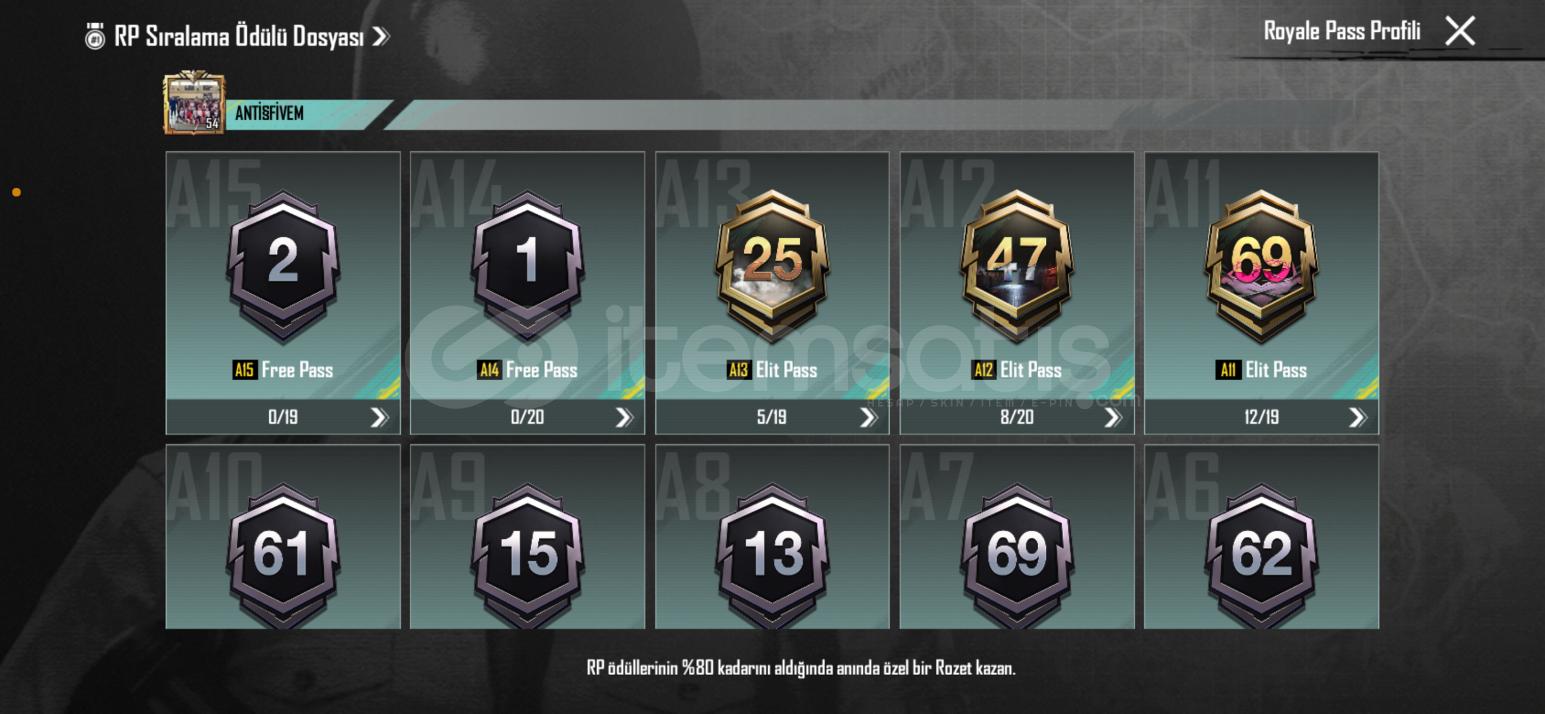Image resolution: width=1545 pixels, height=714 pixels.
Task: Expand the A11 rewards arrow beside 12/19
Action: [1357, 417]
